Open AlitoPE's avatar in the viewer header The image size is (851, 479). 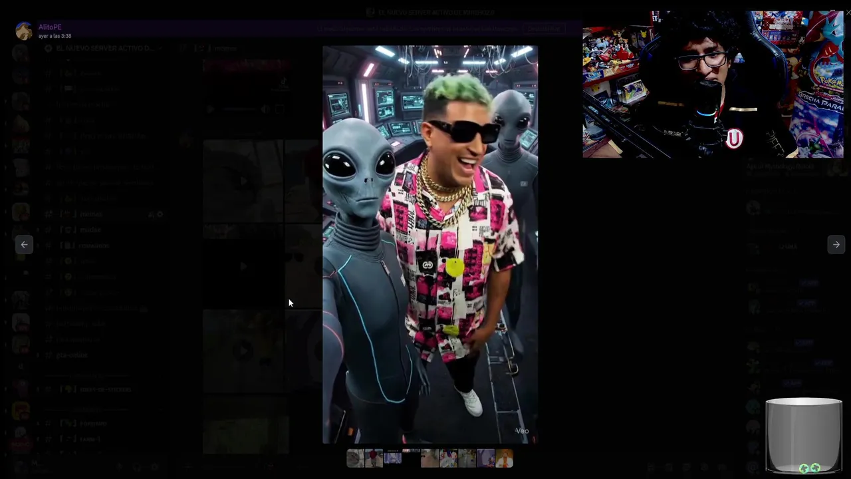click(x=24, y=31)
